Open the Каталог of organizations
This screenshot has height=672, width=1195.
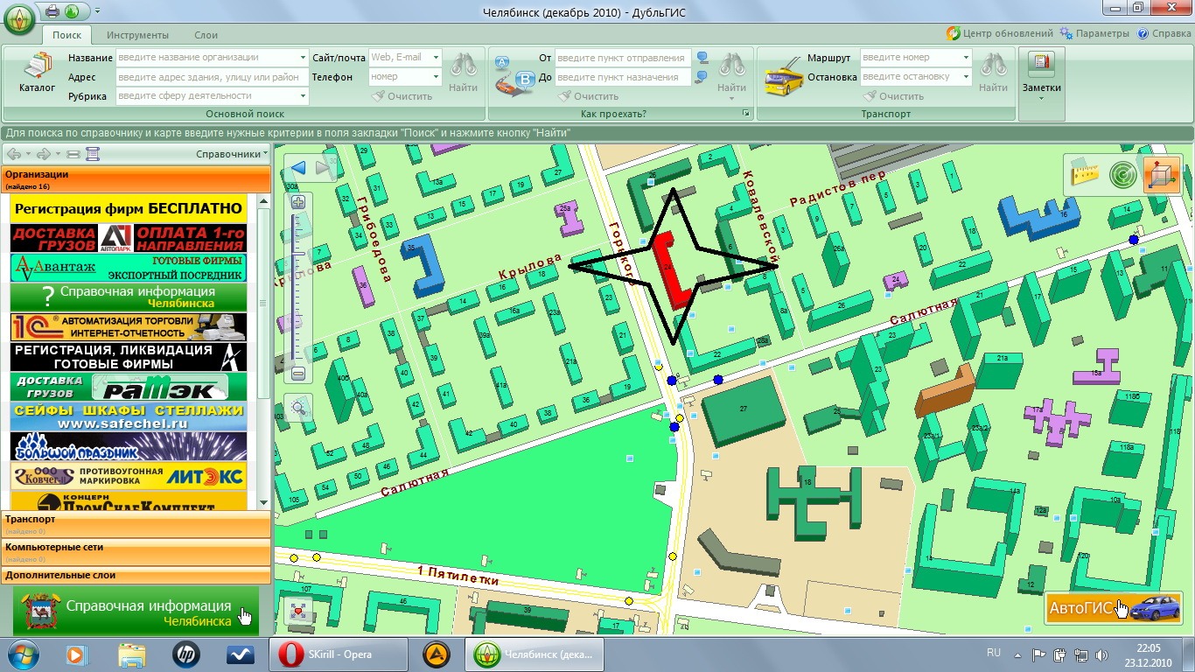[37, 72]
